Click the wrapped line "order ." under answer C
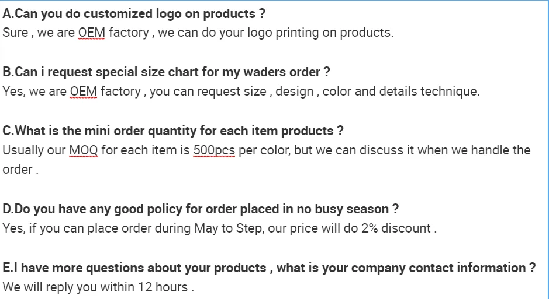Viewport: 549px width, 299px height. click(x=20, y=170)
